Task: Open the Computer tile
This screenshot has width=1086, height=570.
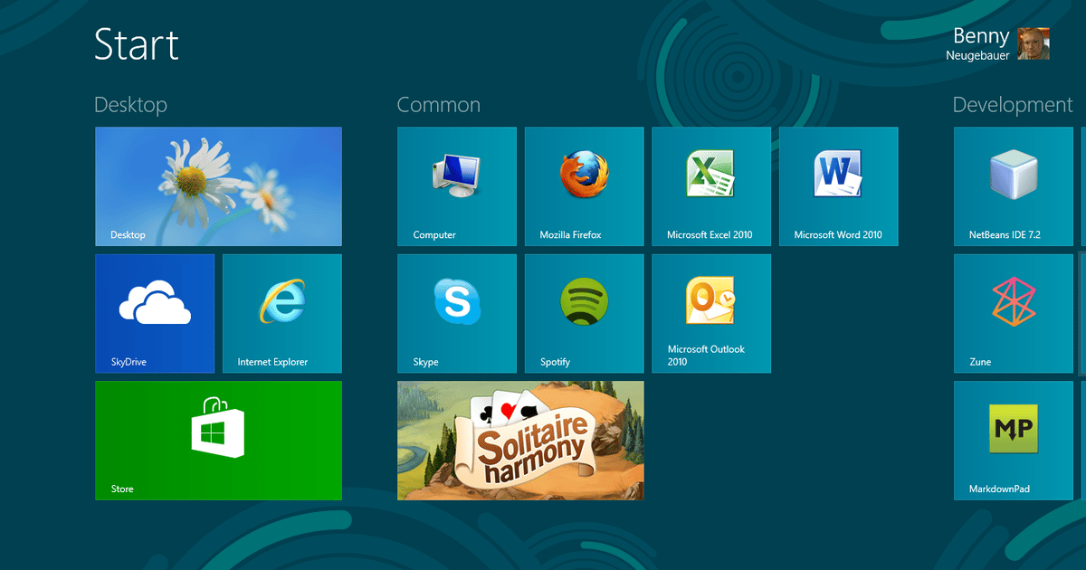Action: pos(457,186)
